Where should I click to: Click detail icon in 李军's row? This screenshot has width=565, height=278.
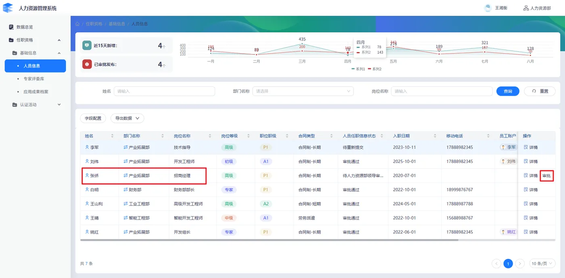tap(525, 147)
